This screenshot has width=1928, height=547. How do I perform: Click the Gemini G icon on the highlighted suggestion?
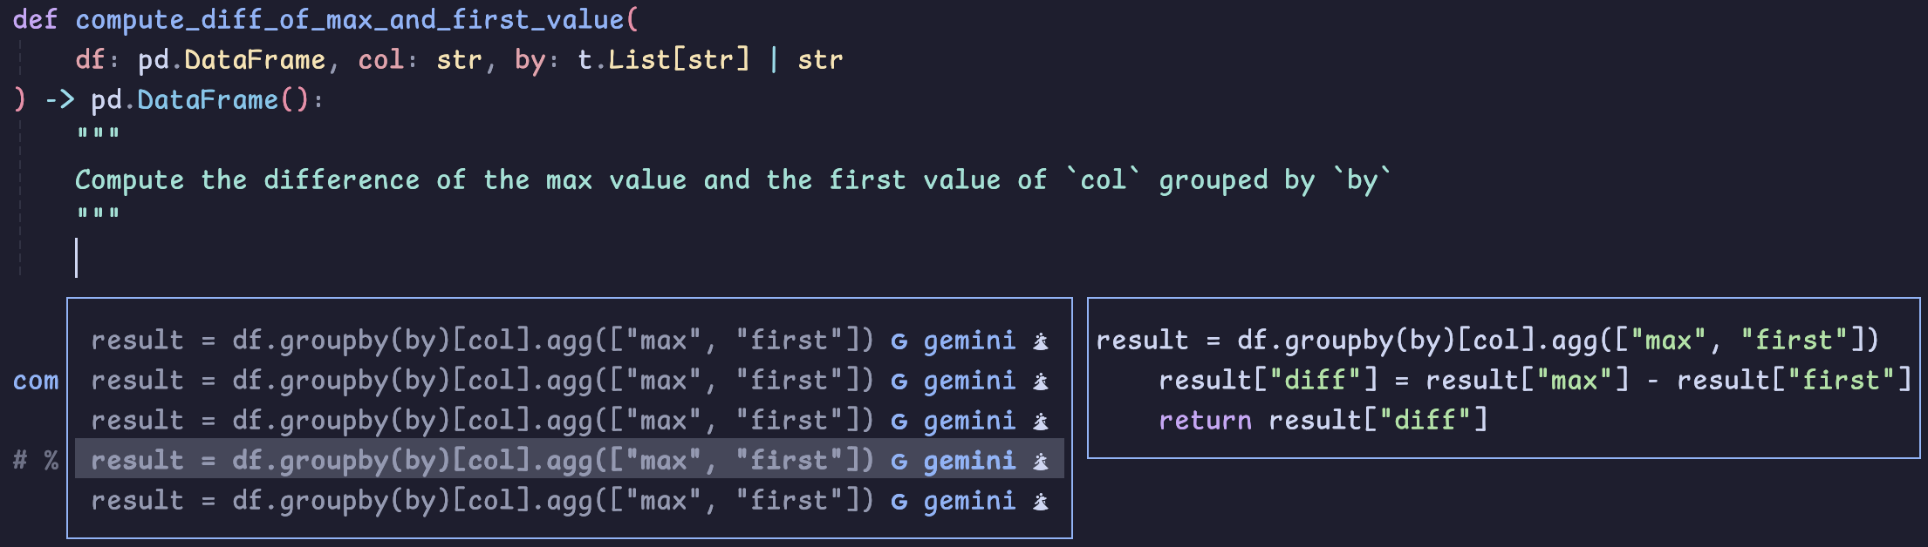[899, 461]
